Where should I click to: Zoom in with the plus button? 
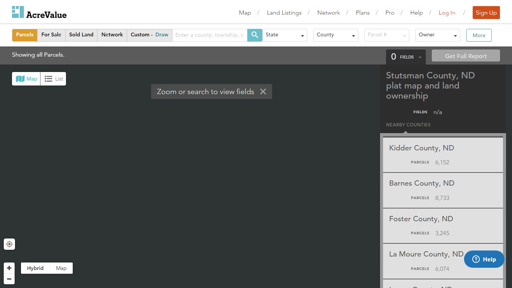click(9, 268)
